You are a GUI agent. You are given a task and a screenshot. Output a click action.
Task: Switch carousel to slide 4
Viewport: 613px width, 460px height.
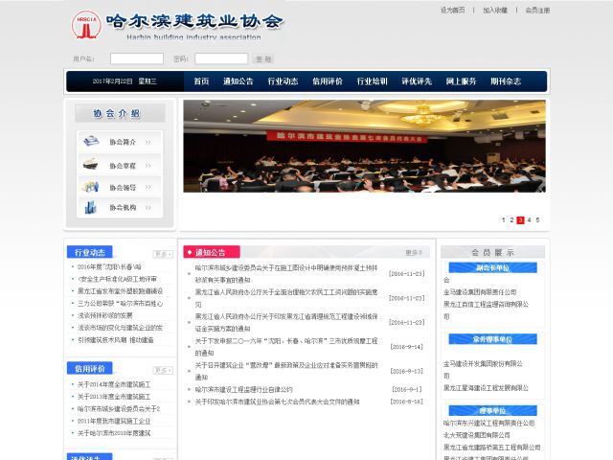pos(529,220)
